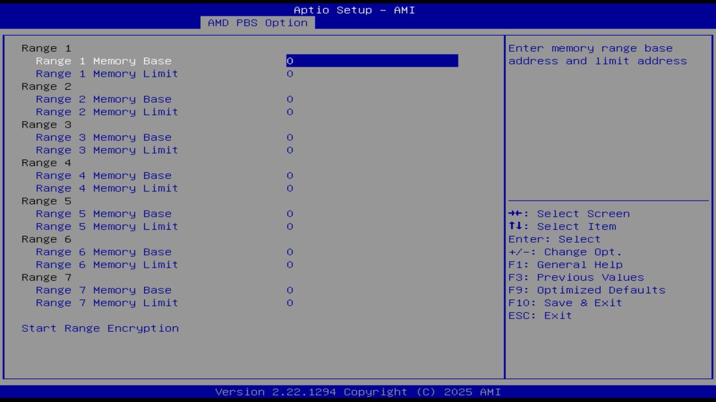This screenshot has height=402, width=716.
Task: Select the Range 6 Memory Base entry
Action: (x=103, y=252)
